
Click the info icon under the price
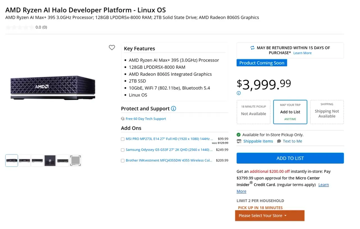(239, 93)
